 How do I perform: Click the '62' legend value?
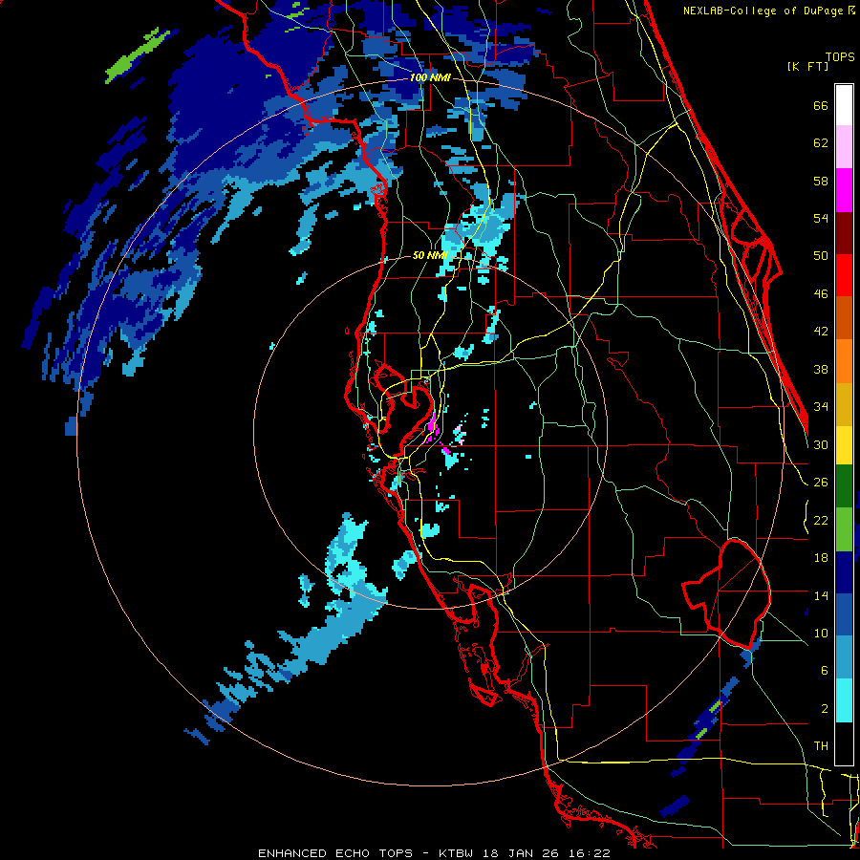pos(821,143)
